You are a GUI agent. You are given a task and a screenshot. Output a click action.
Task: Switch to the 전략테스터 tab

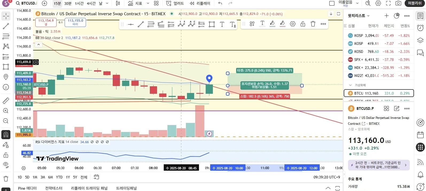coord(54,188)
